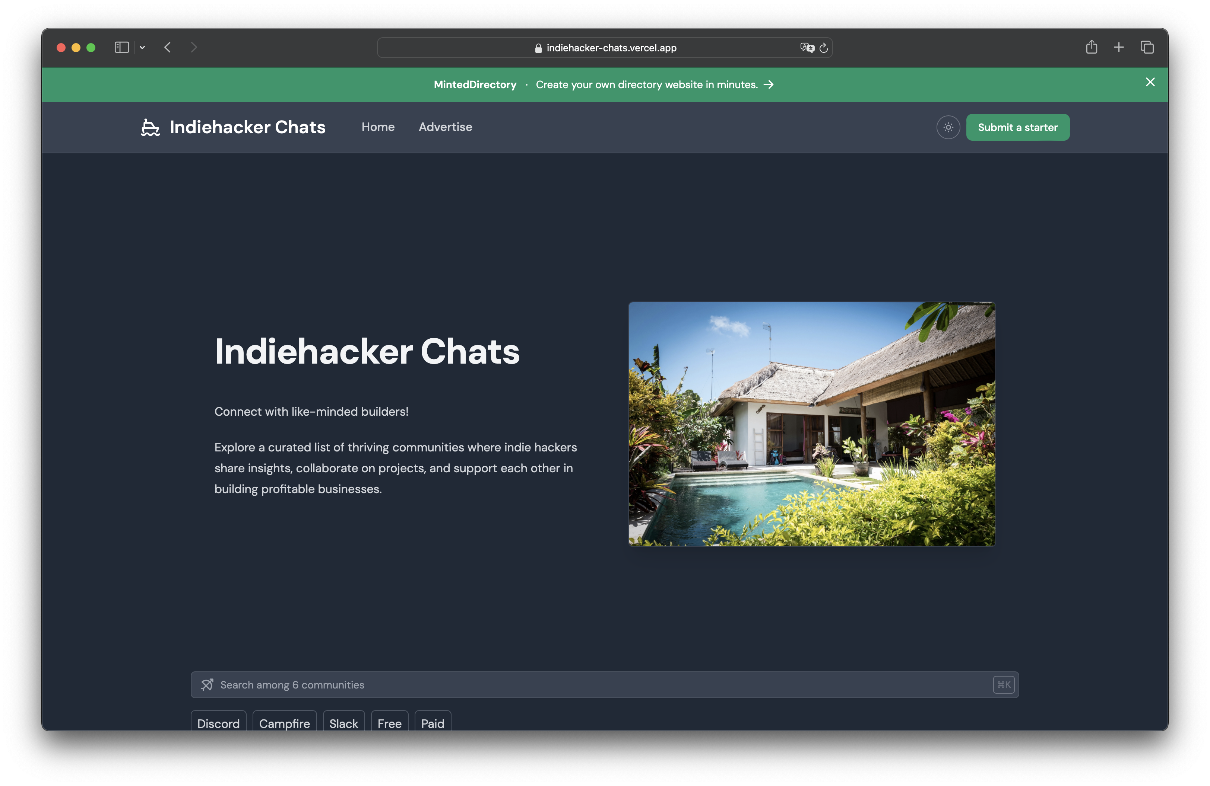Open a new browser tab with the plus icon
This screenshot has height=786, width=1210.
(1119, 47)
